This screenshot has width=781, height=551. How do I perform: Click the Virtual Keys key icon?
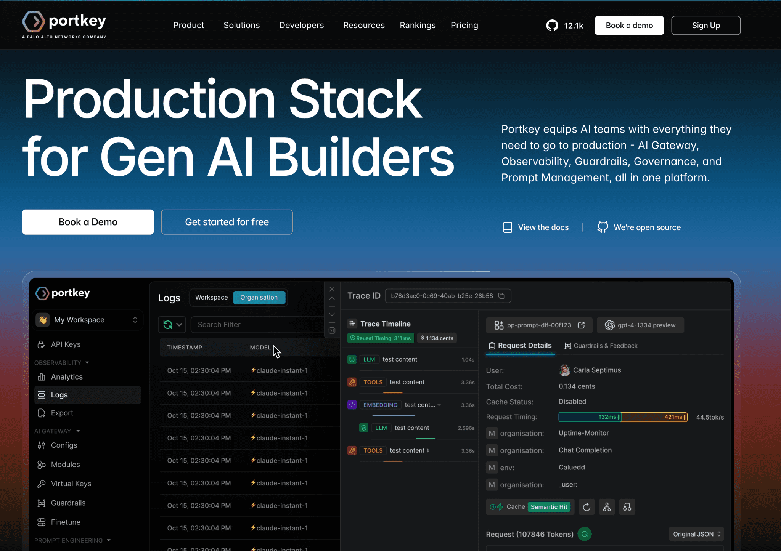pos(41,484)
